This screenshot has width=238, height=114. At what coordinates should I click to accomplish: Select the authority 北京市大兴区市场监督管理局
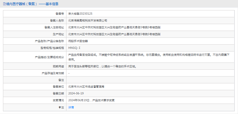click(86, 87)
